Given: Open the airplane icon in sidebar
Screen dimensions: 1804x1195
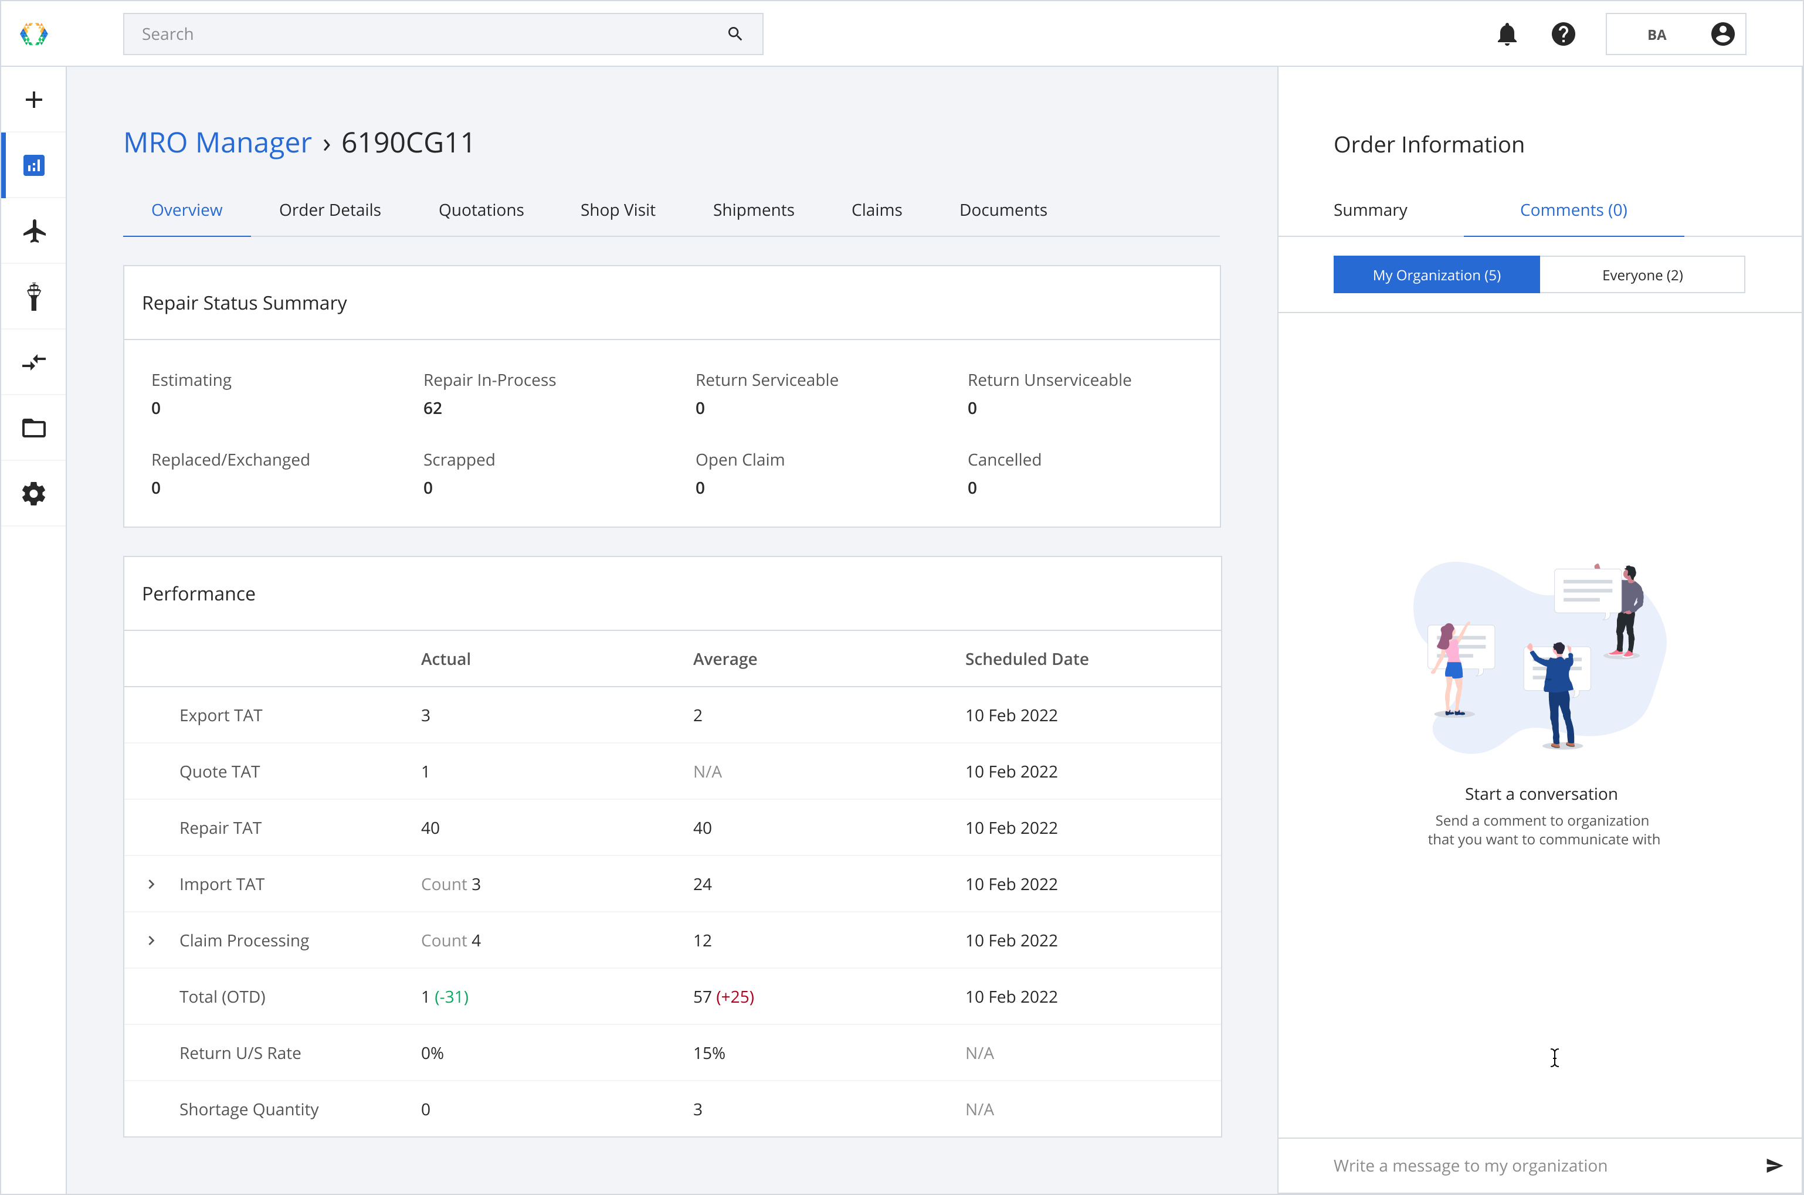Looking at the screenshot, I should 33,231.
